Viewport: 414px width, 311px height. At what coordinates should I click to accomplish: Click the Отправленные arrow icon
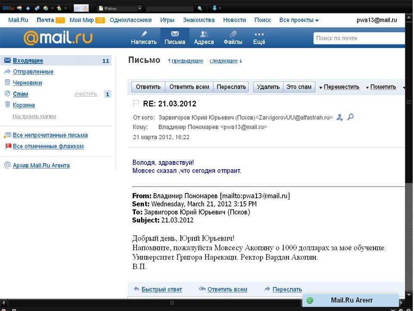coord(7,71)
